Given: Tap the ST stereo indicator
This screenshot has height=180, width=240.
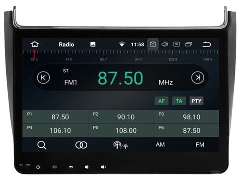Looking at the screenshot, I should click(65, 71).
